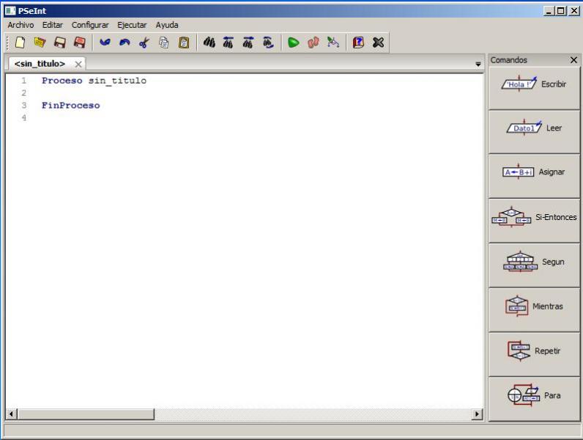This screenshot has width=583, height=440.
Task: Open the Archivo menu
Action: click(x=21, y=25)
